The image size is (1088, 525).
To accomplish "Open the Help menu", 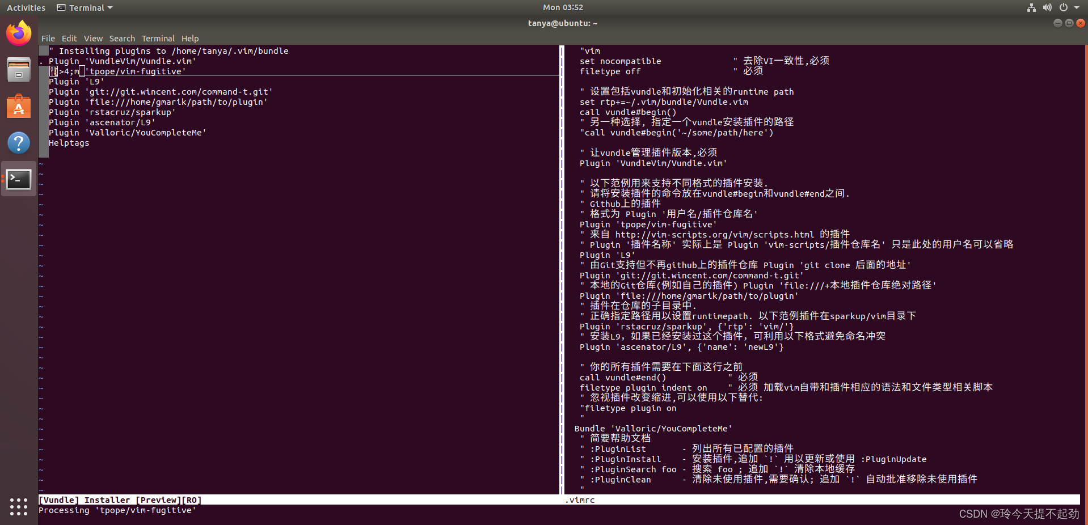I will [x=190, y=39].
